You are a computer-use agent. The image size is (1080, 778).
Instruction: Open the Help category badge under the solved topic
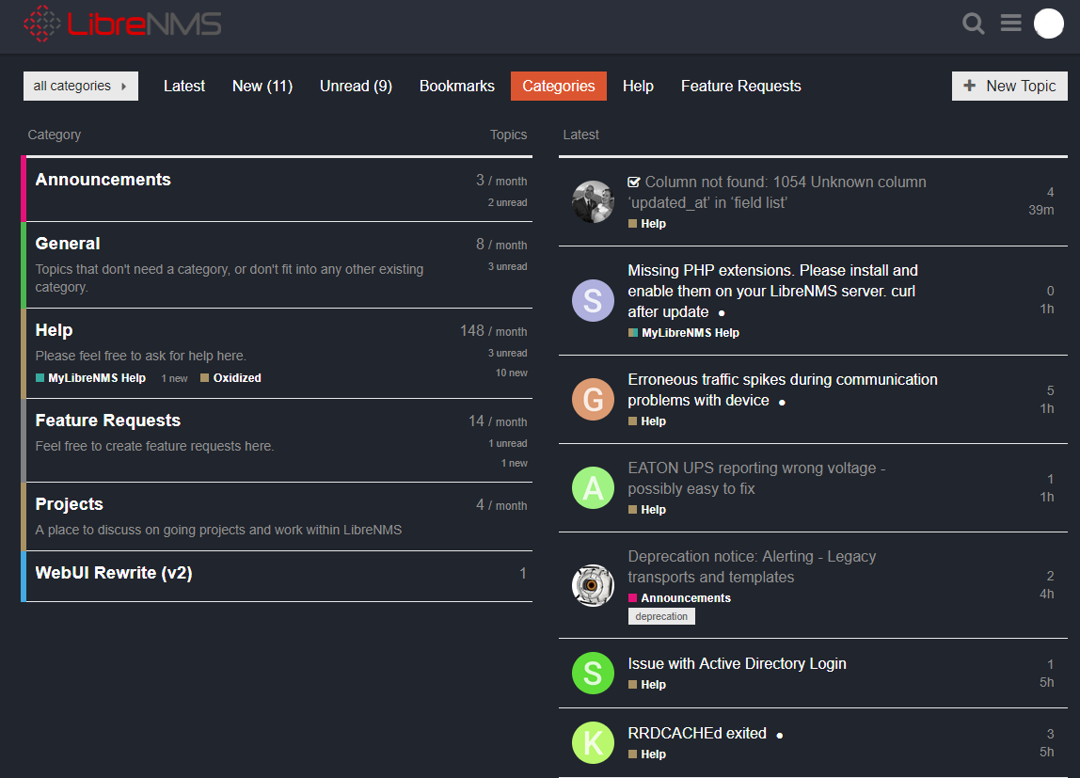coord(646,223)
